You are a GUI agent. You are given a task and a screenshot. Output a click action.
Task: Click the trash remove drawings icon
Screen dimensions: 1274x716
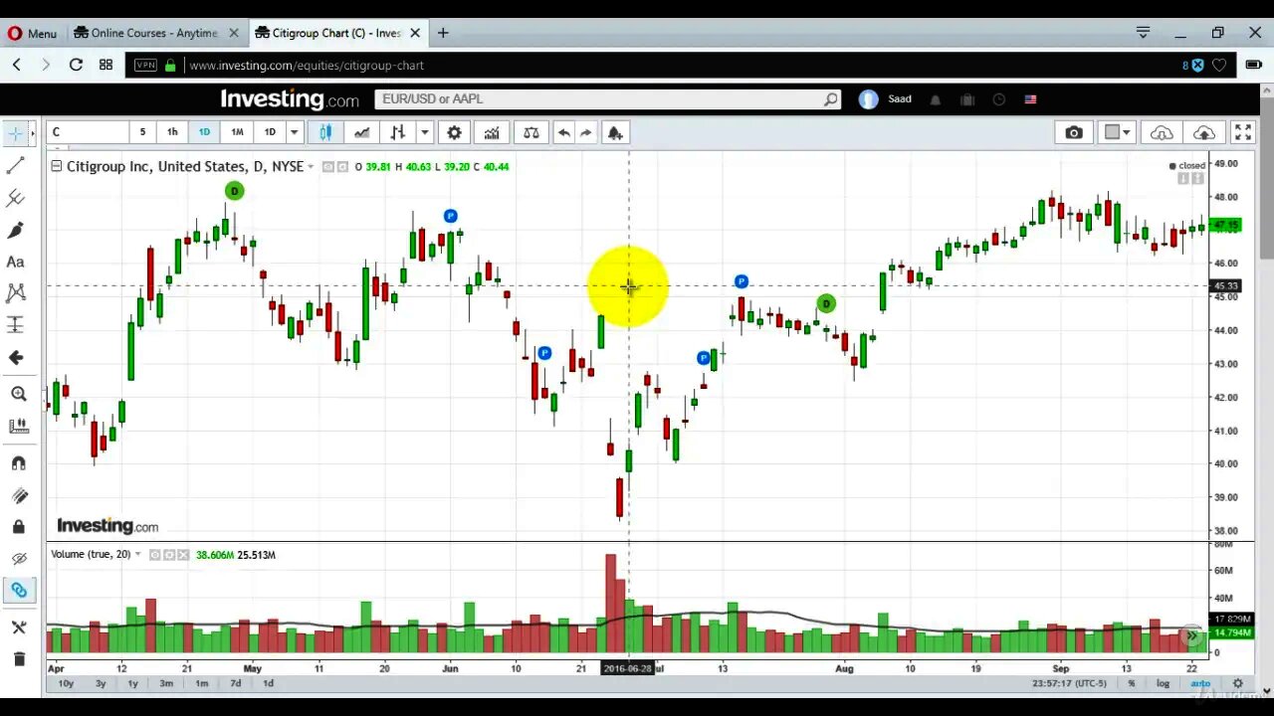(x=18, y=659)
